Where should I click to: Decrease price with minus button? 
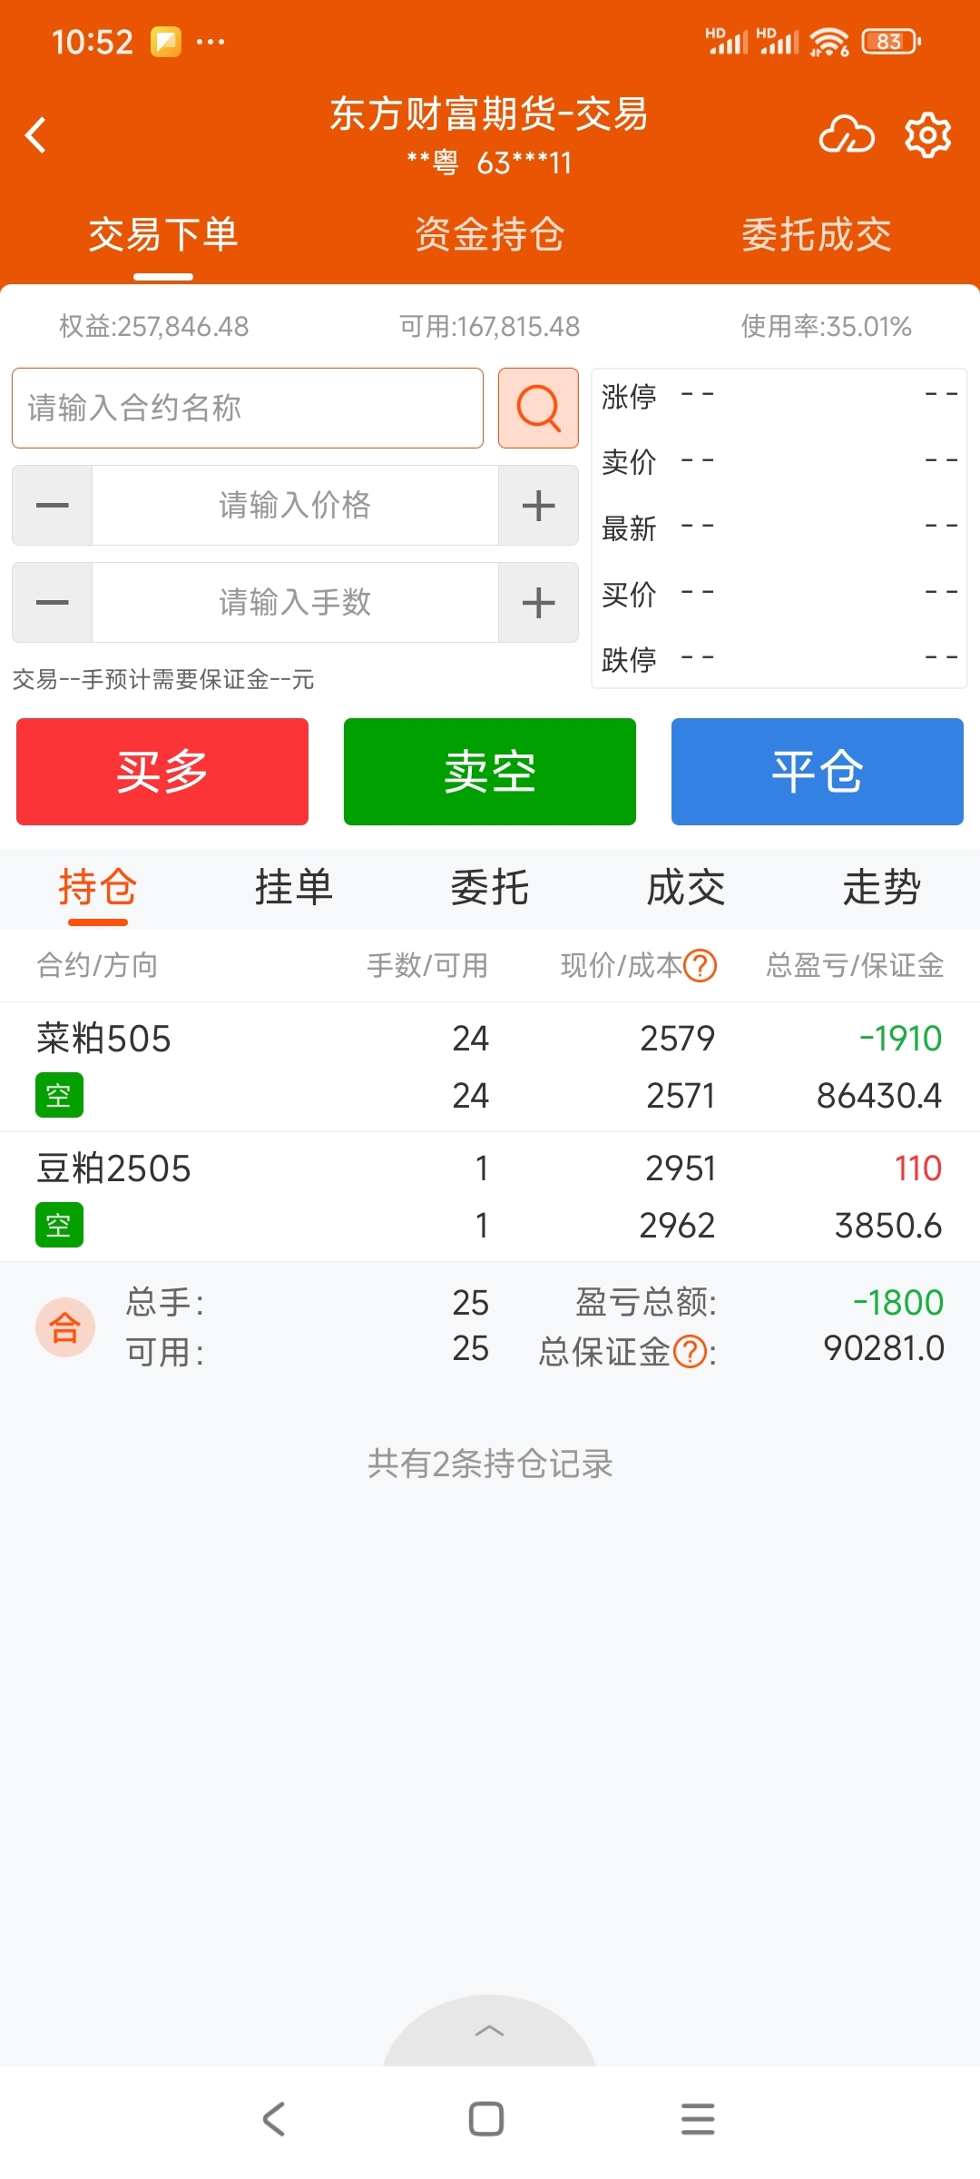point(53,506)
